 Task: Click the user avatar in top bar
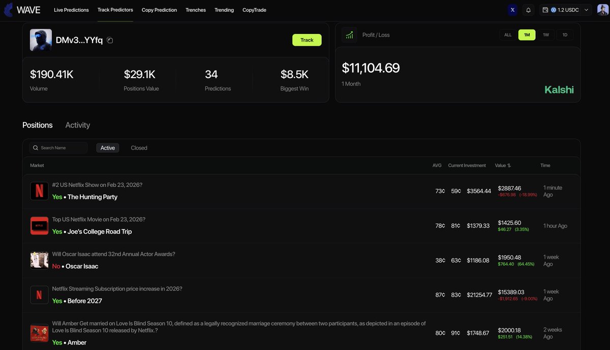(602, 10)
